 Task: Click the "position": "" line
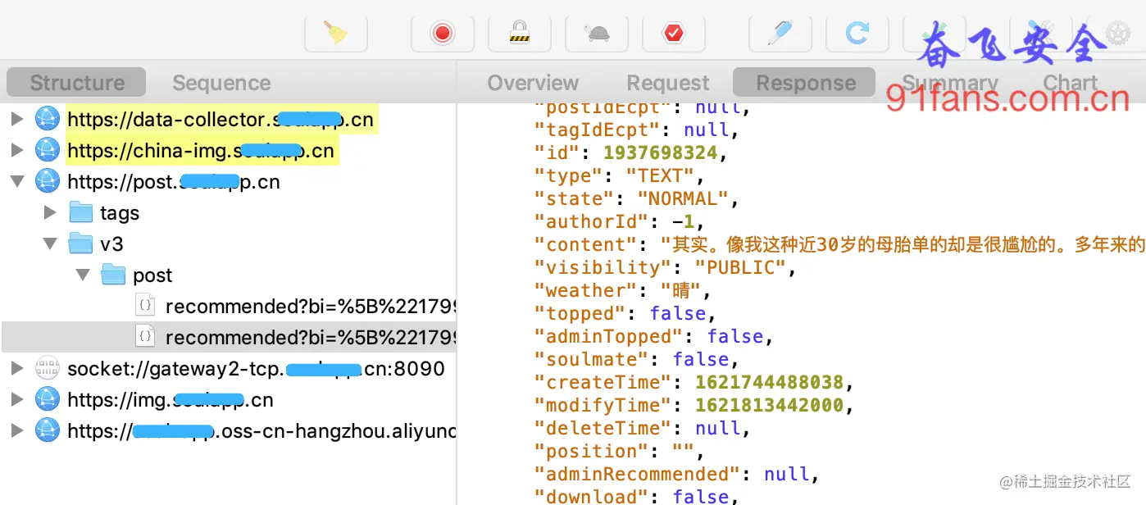[619, 451]
